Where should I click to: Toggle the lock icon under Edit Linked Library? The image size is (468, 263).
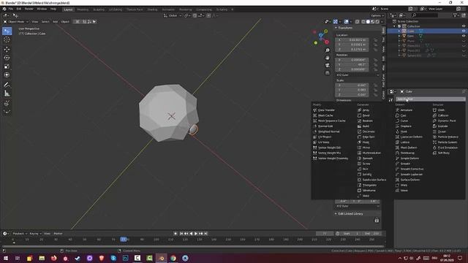coord(377,221)
